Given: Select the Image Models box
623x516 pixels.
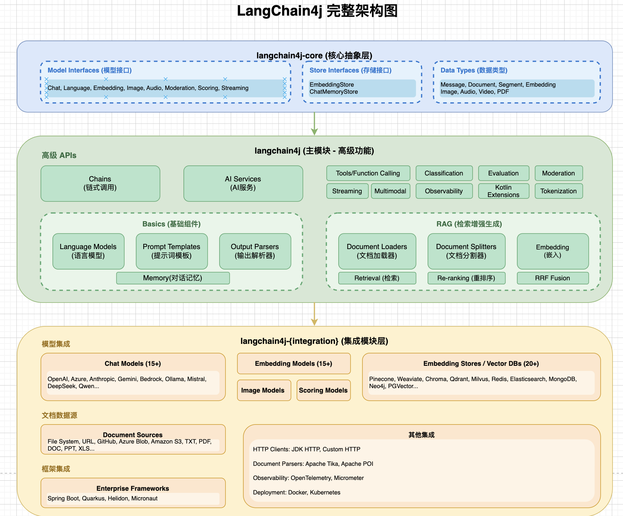Looking at the screenshot, I should click(264, 390).
